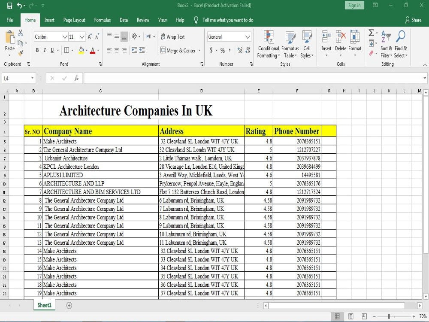The width and height of the screenshot is (429, 322).
Task: Click the Comma Style icon
Action: (x=229, y=50)
